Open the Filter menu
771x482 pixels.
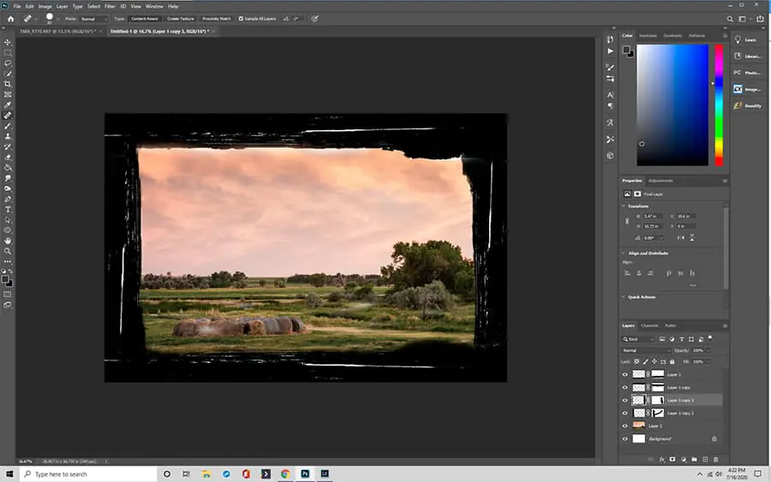[110, 6]
